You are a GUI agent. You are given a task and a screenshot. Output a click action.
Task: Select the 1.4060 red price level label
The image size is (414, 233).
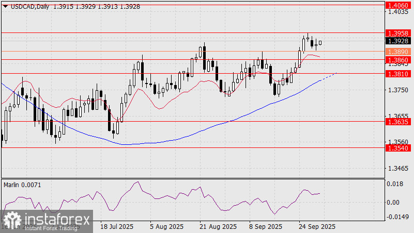click(x=398, y=5)
